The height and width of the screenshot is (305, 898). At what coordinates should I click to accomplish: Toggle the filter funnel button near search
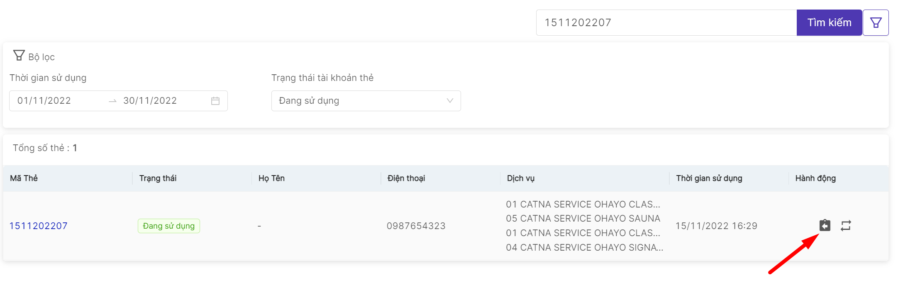(876, 22)
